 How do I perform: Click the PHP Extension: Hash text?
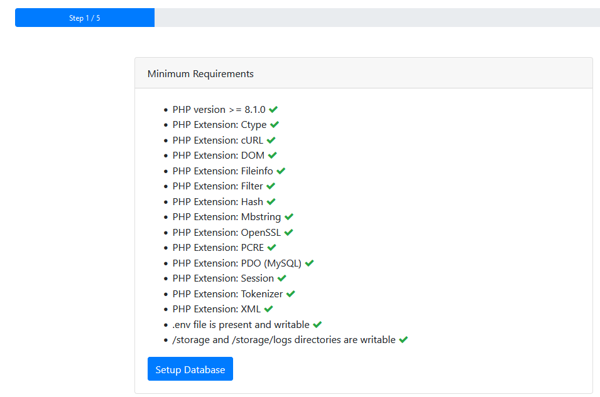pyautogui.click(x=217, y=201)
